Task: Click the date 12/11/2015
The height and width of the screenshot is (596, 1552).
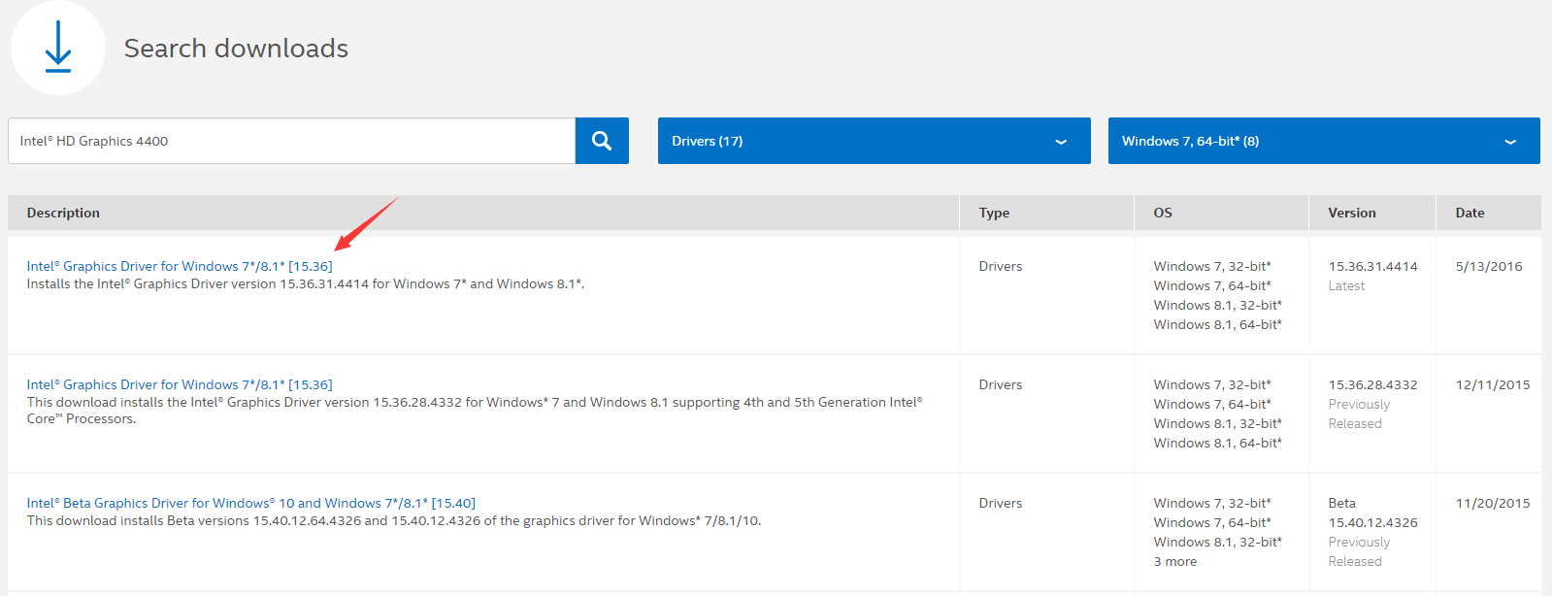Action: click(1493, 384)
